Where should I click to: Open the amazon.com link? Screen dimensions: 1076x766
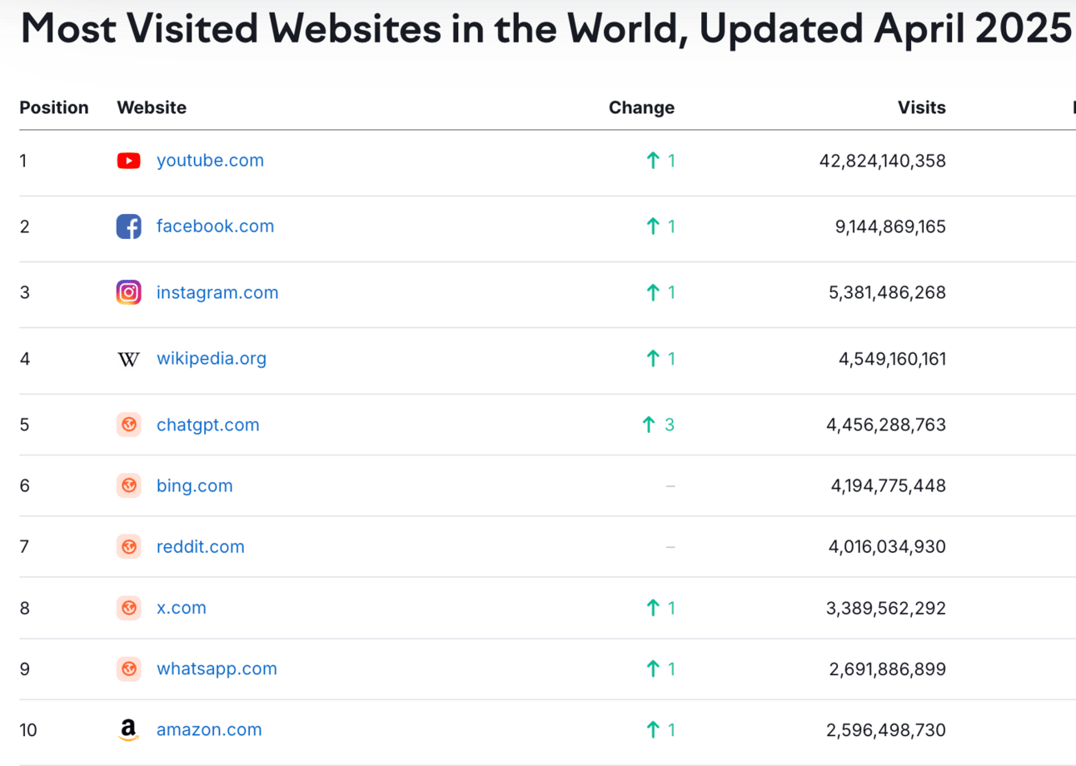(x=209, y=730)
